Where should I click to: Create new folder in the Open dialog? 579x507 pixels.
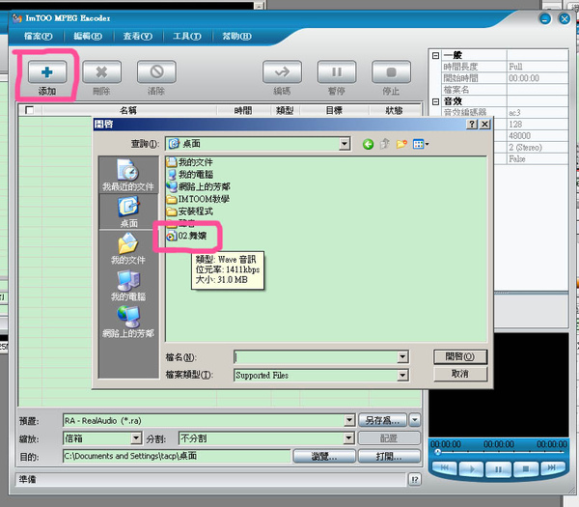[x=401, y=144]
